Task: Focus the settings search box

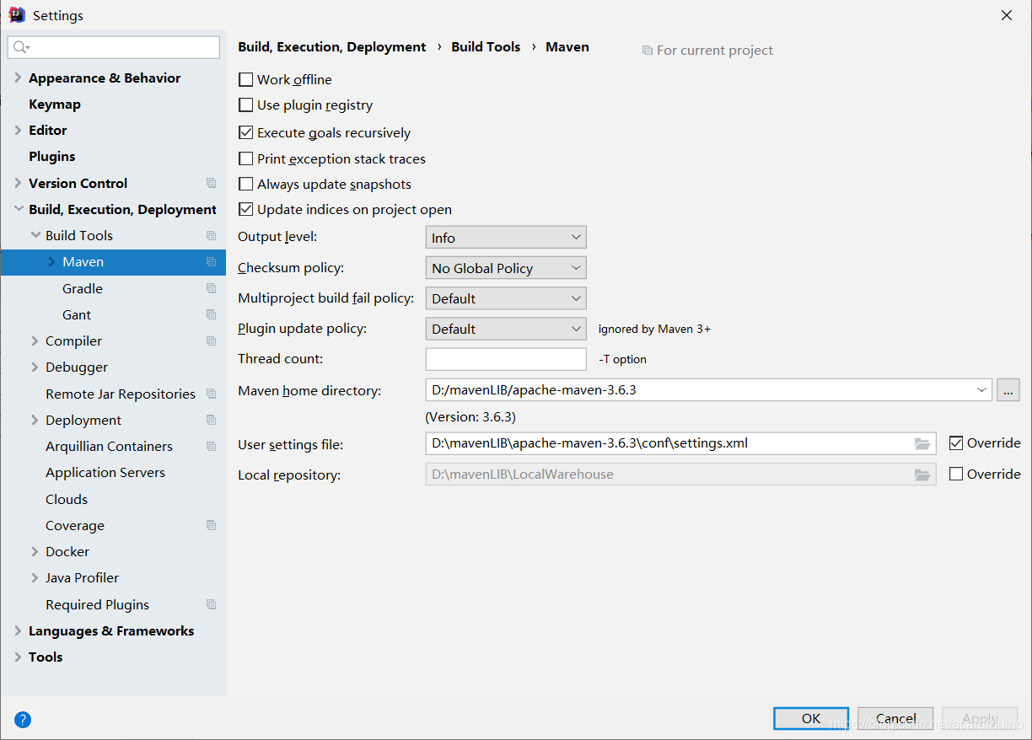Action: 114,47
